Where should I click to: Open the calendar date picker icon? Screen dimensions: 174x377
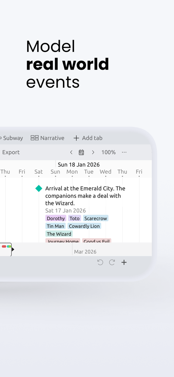click(81, 152)
